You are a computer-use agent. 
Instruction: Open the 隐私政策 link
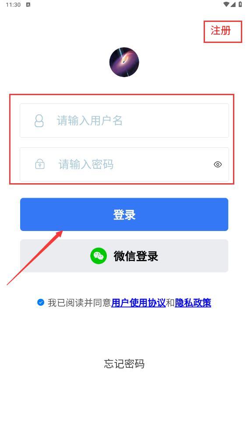[193, 303]
